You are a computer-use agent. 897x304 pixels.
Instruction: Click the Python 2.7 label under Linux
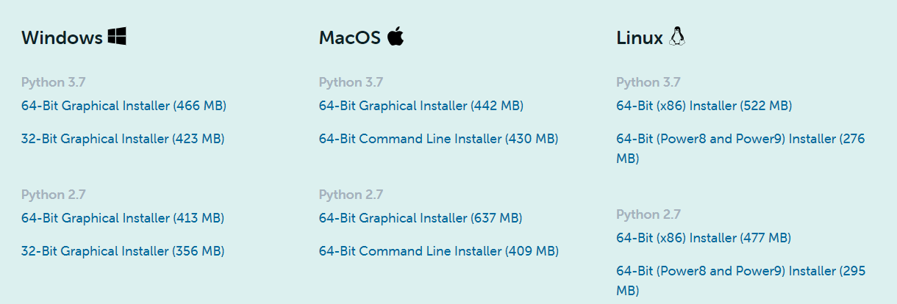pos(648,214)
